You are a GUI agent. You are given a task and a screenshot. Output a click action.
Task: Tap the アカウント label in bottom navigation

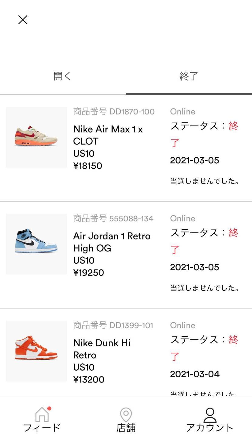210,428
